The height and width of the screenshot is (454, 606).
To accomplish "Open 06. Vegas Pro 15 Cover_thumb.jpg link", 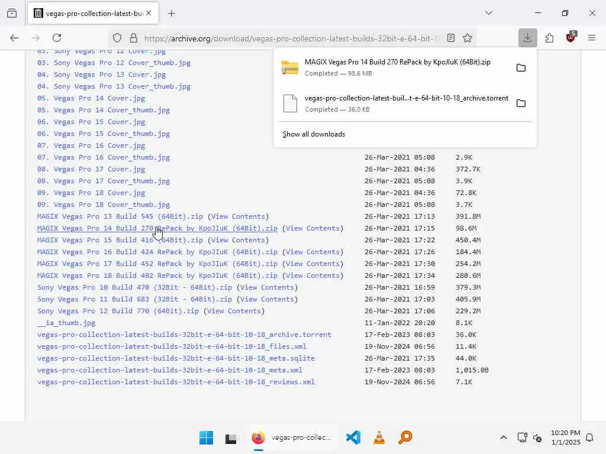I will (x=104, y=134).
